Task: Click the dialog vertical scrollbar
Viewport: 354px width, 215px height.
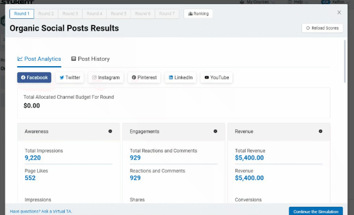Action: tap(345, 61)
